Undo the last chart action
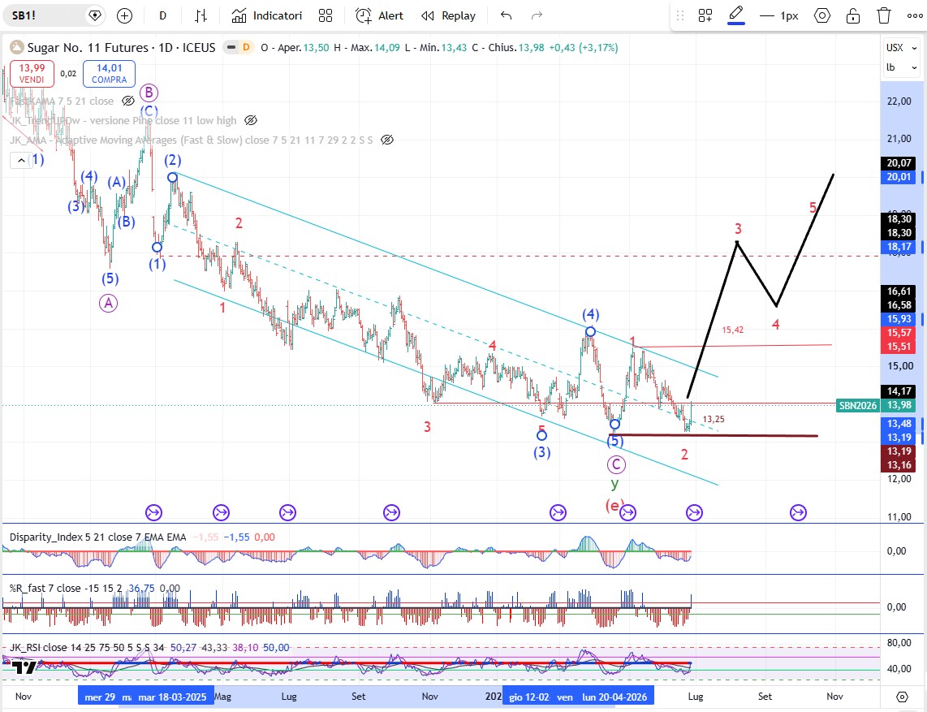Viewport: 927px width, 712px height. 506,16
